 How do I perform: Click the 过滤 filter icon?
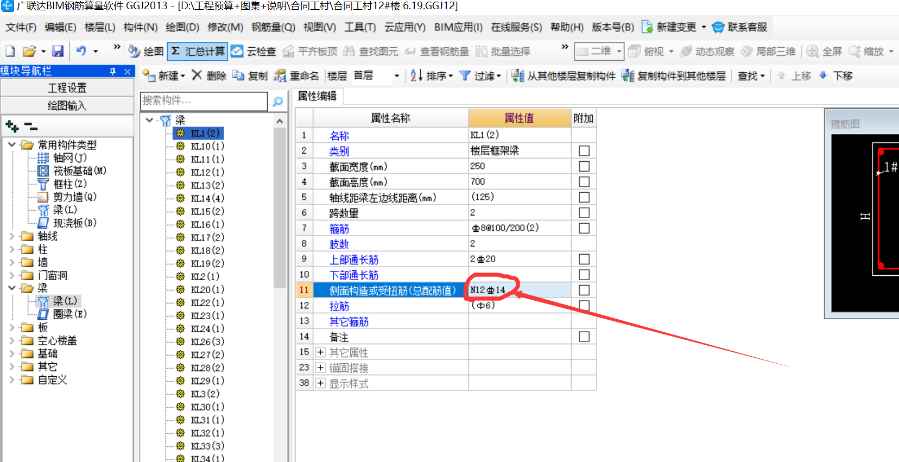[x=465, y=75]
